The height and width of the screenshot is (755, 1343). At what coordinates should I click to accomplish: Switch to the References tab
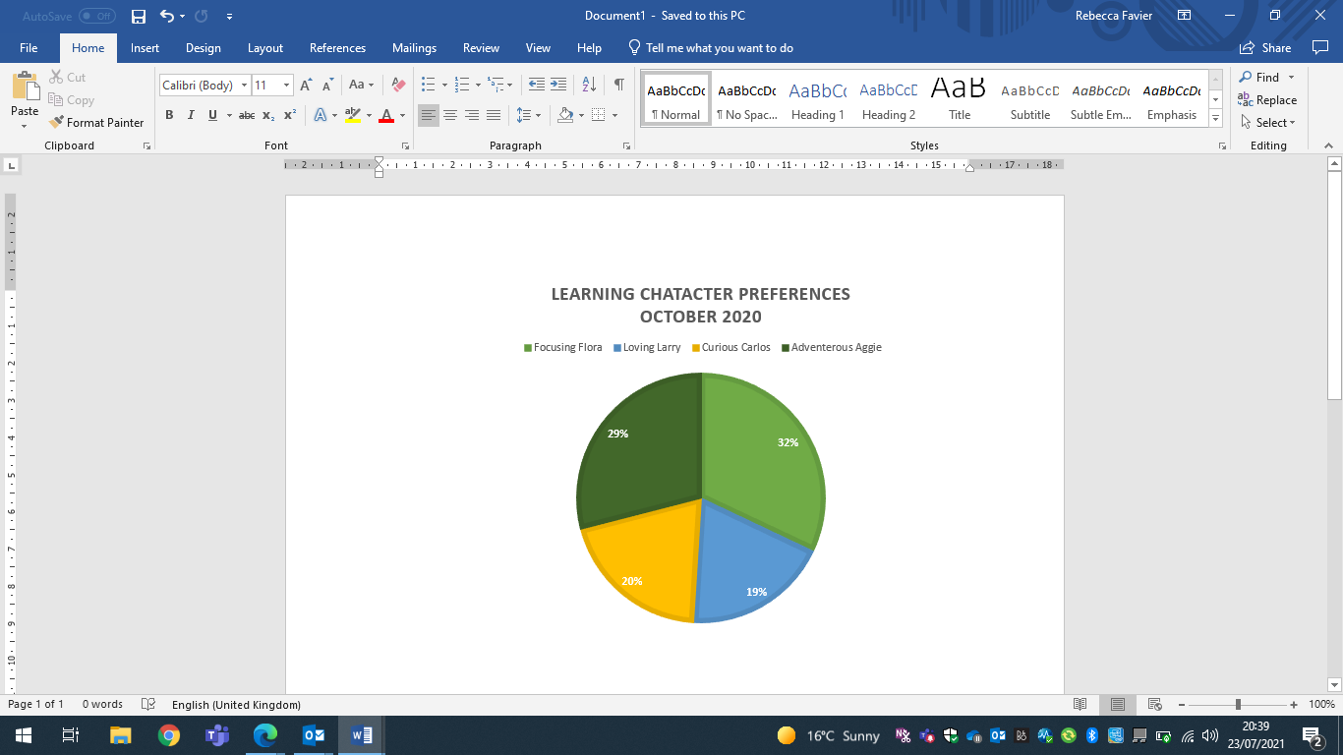[337, 48]
